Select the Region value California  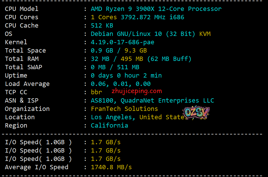pos(109,126)
